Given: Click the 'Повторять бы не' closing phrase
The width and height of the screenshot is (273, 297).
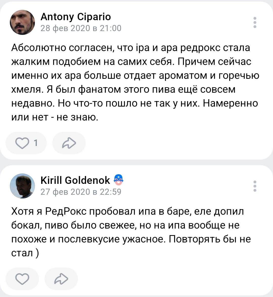Looking at the screenshot, I should (210, 239).
